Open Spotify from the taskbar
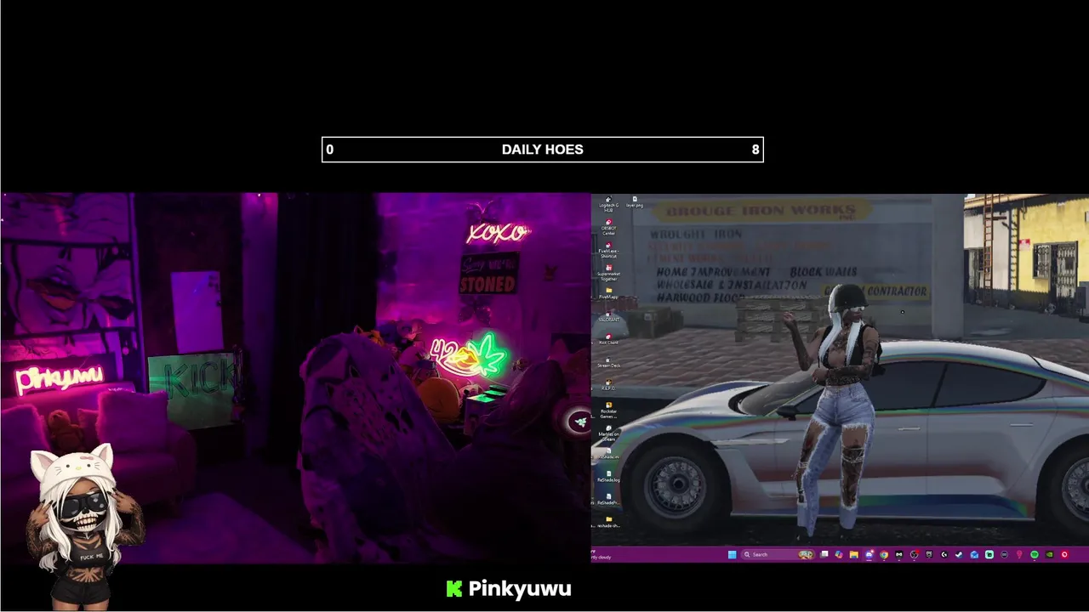This screenshot has height=612, width=1089. 1035,554
